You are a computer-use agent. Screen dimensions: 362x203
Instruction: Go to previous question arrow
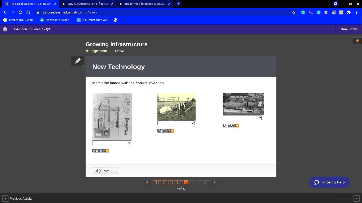coord(147,182)
